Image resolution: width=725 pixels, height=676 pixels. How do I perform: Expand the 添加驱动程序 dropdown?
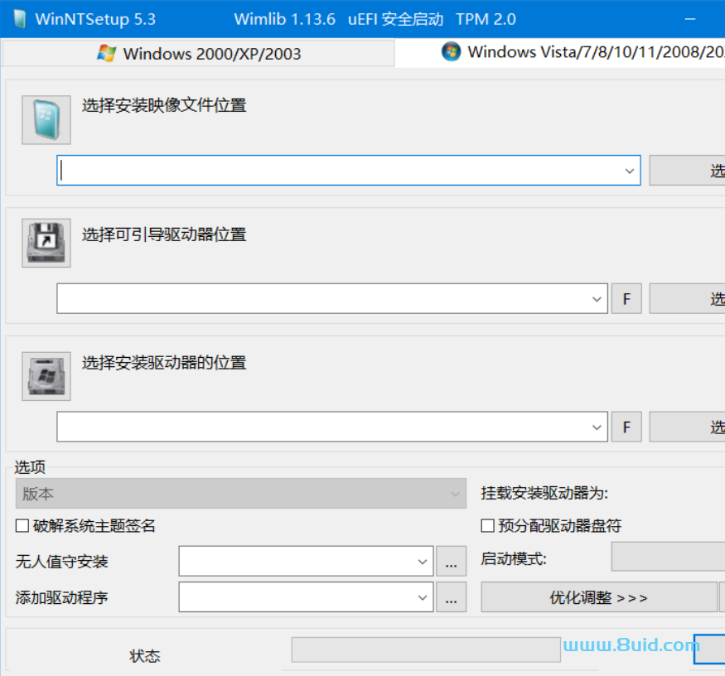tap(422, 597)
